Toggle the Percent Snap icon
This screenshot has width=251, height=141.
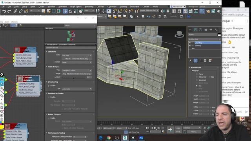tap(125, 11)
